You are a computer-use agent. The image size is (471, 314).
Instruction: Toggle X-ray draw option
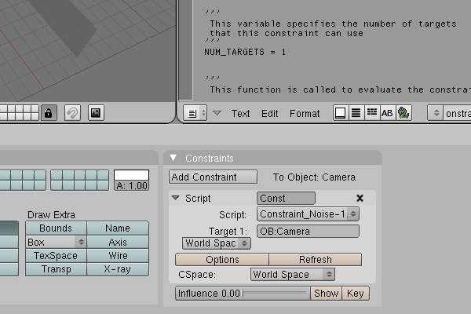pos(118,269)
